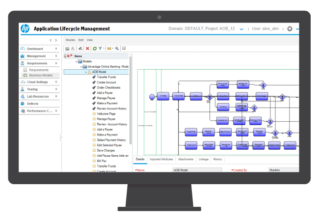Select Bill Pay in the tree

point(102,161)
